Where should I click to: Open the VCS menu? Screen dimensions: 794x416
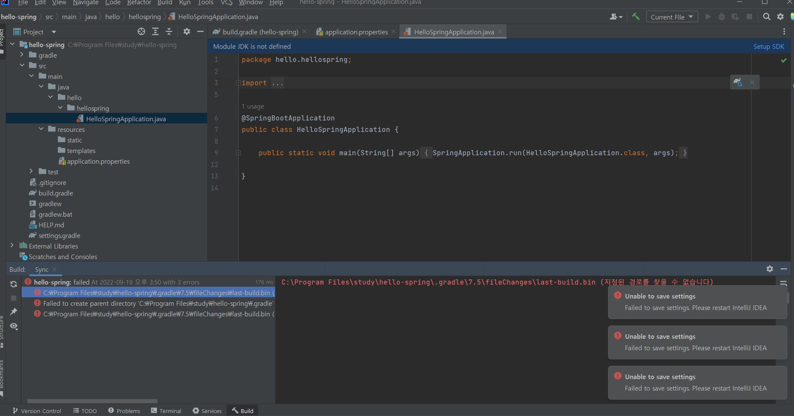click(226, 3)
